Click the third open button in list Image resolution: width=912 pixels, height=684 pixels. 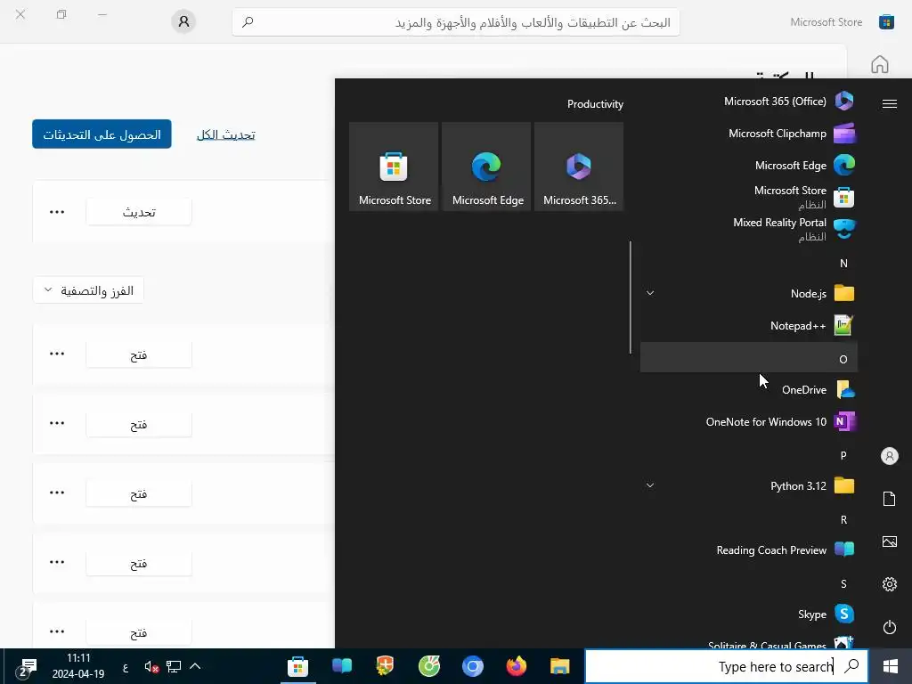tap(138, 493)
